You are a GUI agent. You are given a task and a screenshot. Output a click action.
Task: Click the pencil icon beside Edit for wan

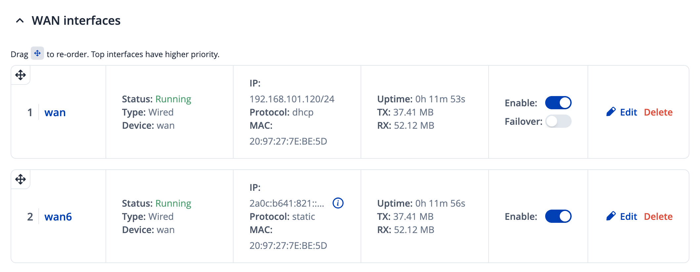point(612,112)
